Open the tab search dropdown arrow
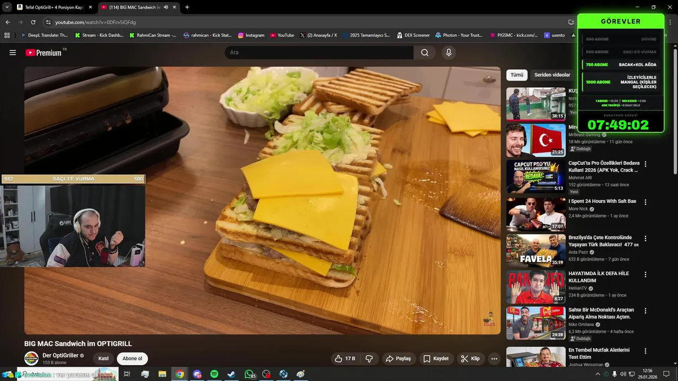 (6, 7)
